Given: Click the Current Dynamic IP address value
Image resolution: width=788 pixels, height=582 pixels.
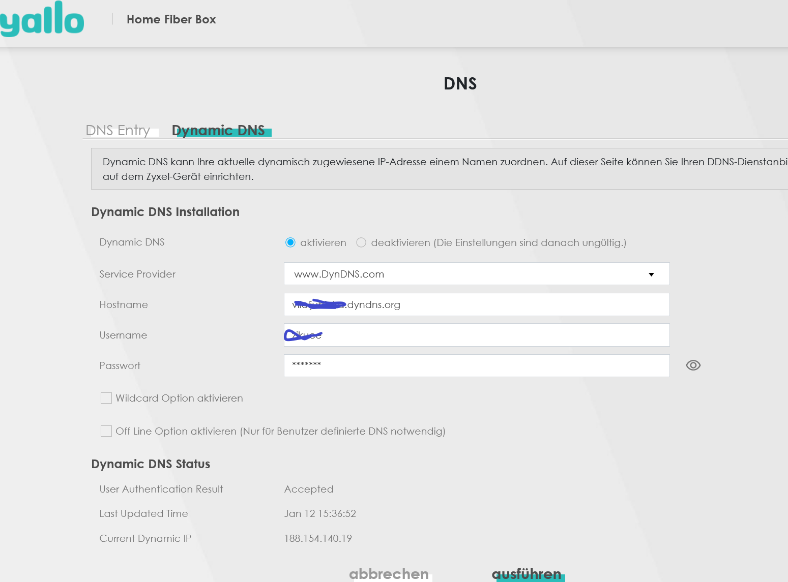Looking at the screenshot, I should pyautogui.click(x=318, y=538).
